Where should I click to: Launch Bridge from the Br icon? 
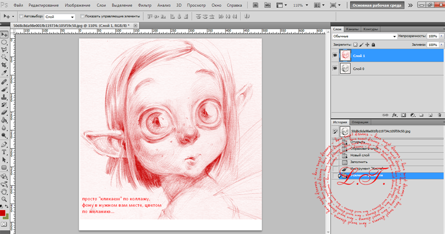click(256, 5)
